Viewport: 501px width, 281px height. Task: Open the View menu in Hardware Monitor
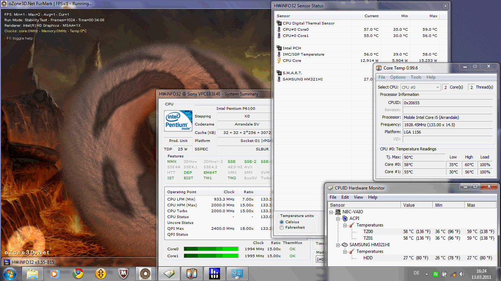click(x=358, y=197)
